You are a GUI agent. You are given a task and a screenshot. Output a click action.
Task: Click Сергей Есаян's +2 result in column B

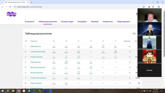(x=66, y=62)
